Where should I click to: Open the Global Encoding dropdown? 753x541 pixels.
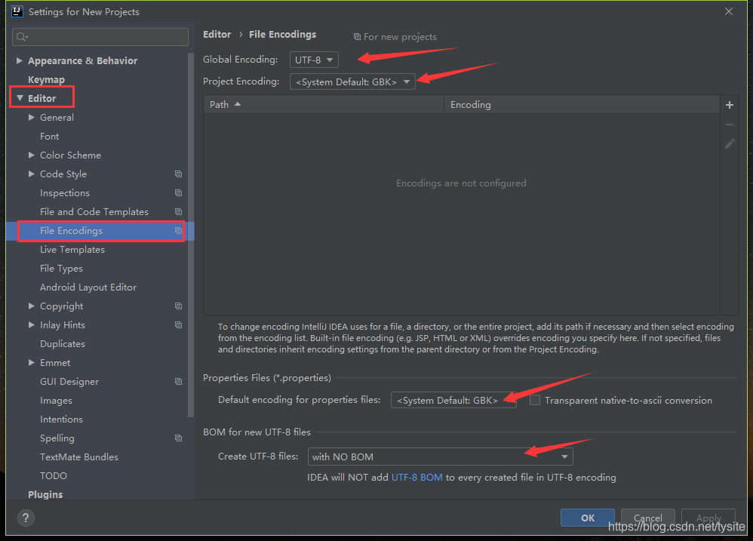click(x=314, y=60)
